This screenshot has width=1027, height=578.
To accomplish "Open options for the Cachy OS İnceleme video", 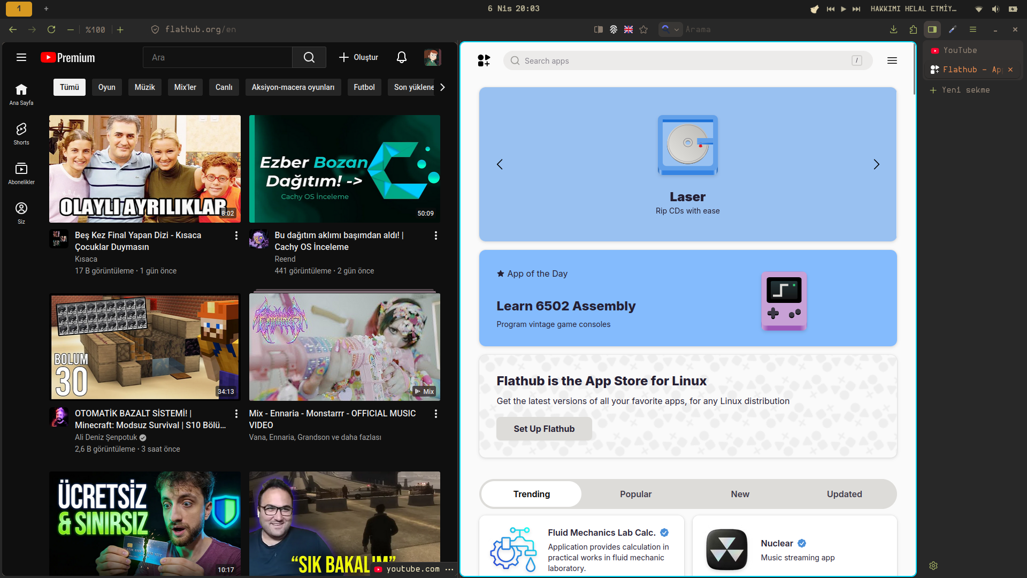I will click(x=436, y=235).
